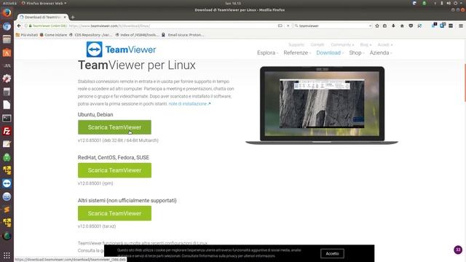Close the Download di TeamViewer tab
Screen dimensions: 466x262
[x=65, y=17]
